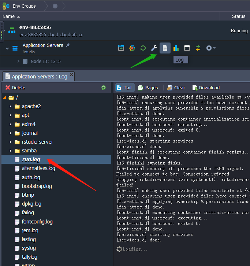This screenshot has height=266, width=250.
Task: Close the Application Servers Log tab
Action: pos(71,75)
